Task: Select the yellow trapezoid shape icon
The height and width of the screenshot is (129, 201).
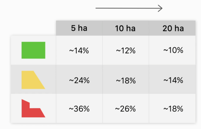Action: click(32, 80)
